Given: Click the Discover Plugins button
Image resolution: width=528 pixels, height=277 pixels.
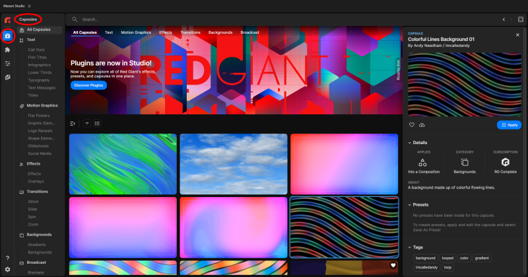Looking at the screenshot, I should point(88,85).
